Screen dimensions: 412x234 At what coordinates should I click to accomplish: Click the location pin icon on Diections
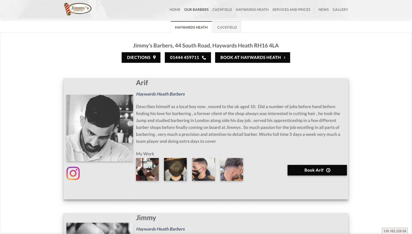pyautogui.click(x=154, y=58)
